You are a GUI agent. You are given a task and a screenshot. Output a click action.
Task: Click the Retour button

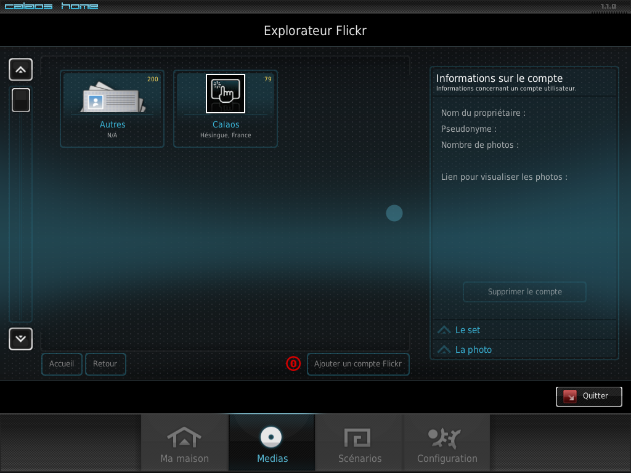(105, 364)
